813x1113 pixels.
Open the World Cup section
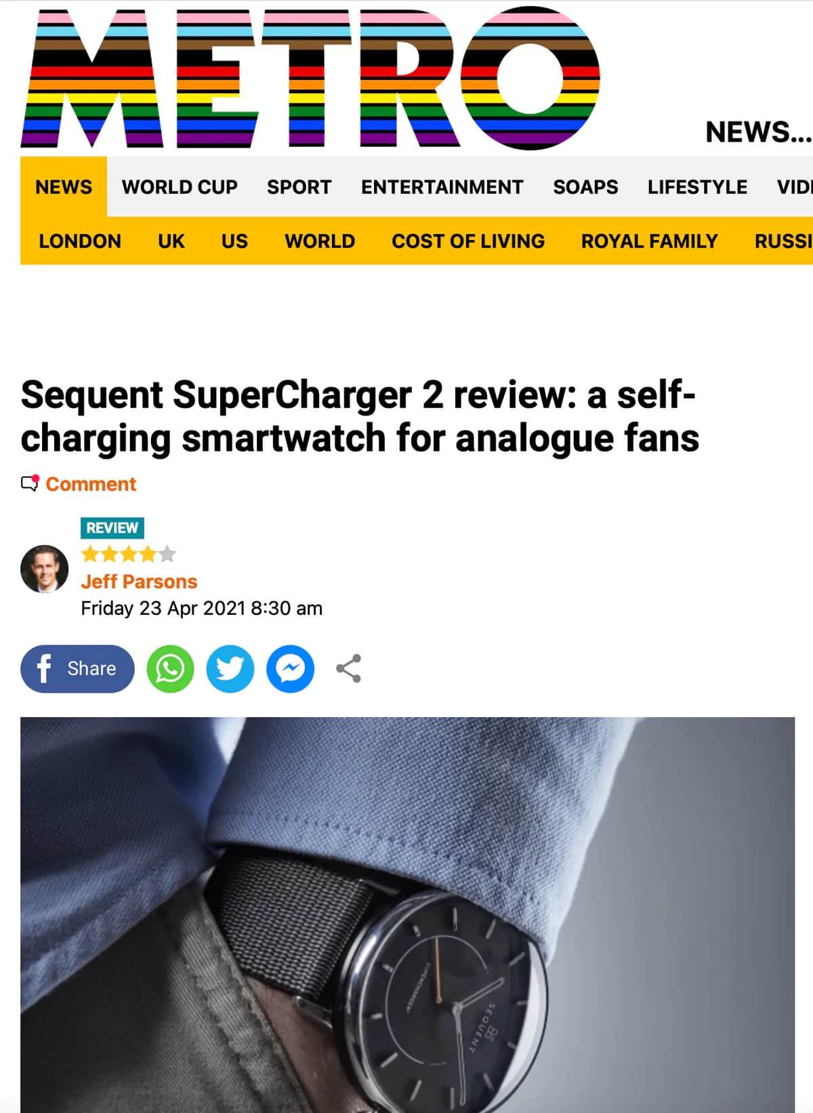[x=180, y=186]
